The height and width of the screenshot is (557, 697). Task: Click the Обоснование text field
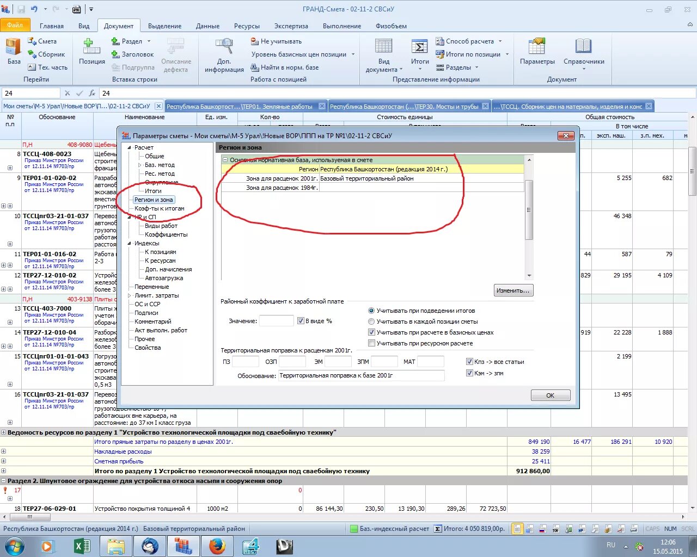coord(362,375)
